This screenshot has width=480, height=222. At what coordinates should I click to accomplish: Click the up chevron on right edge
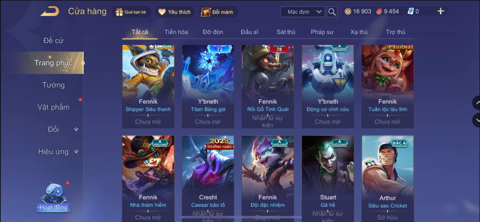[477, 103]
